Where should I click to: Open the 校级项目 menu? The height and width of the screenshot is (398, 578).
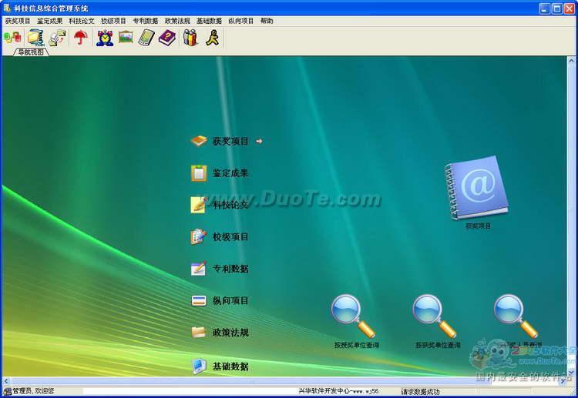click(113, 21)
